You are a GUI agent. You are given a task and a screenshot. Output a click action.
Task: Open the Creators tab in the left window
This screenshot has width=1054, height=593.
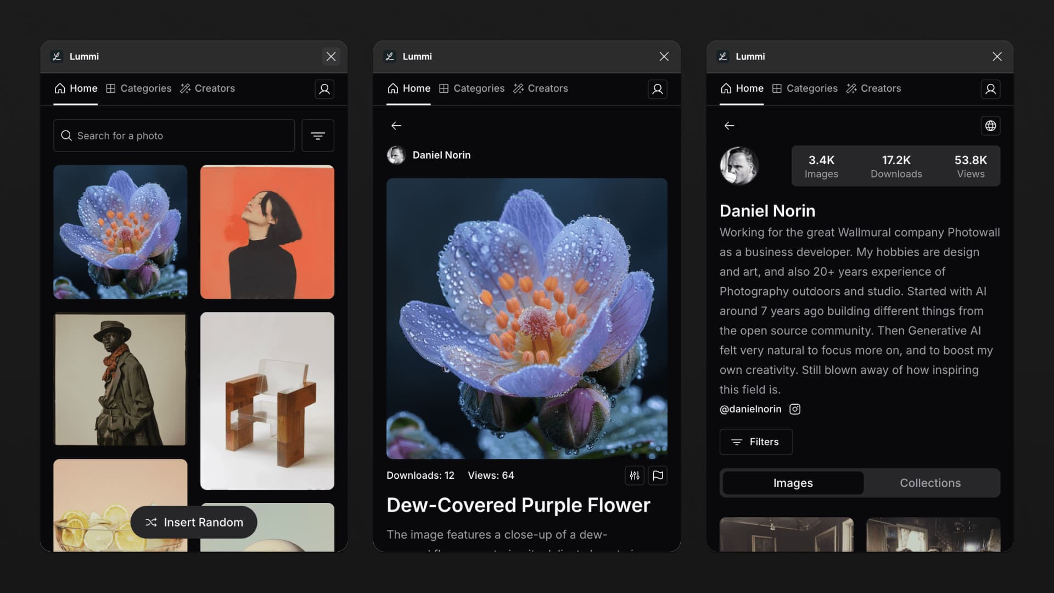pos(208,88)
